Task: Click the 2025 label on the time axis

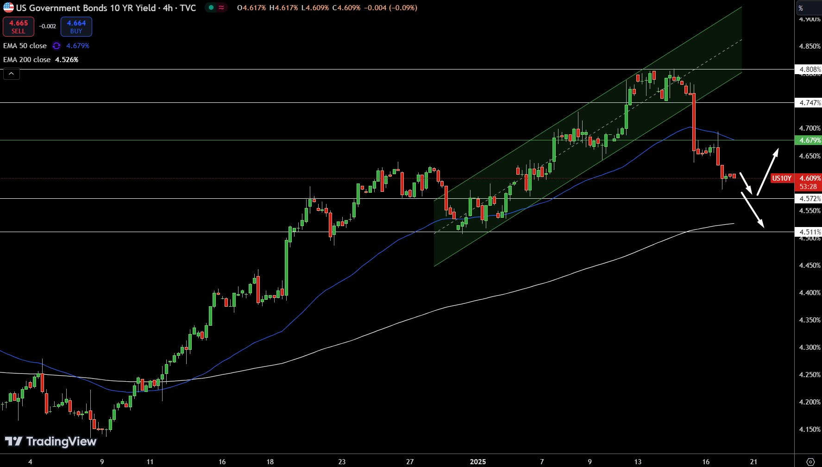Action: click(x=478, y=462)
